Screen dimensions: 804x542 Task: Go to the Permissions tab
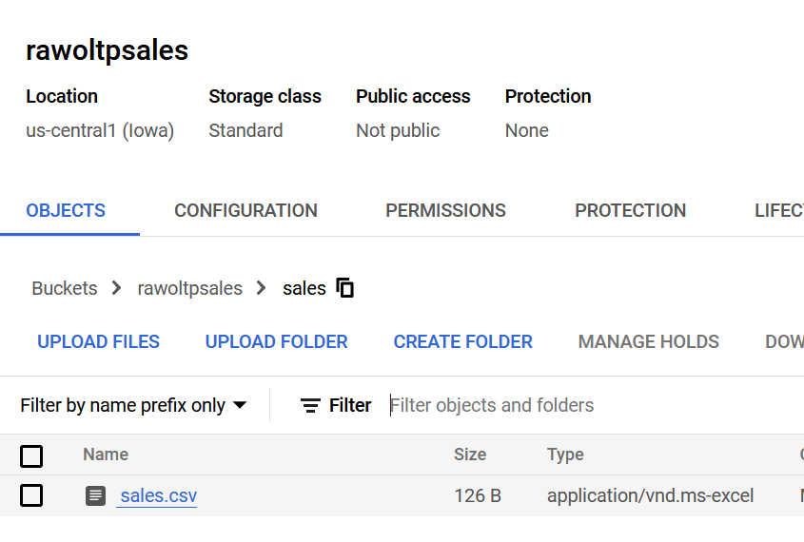(x=445, y=210)
